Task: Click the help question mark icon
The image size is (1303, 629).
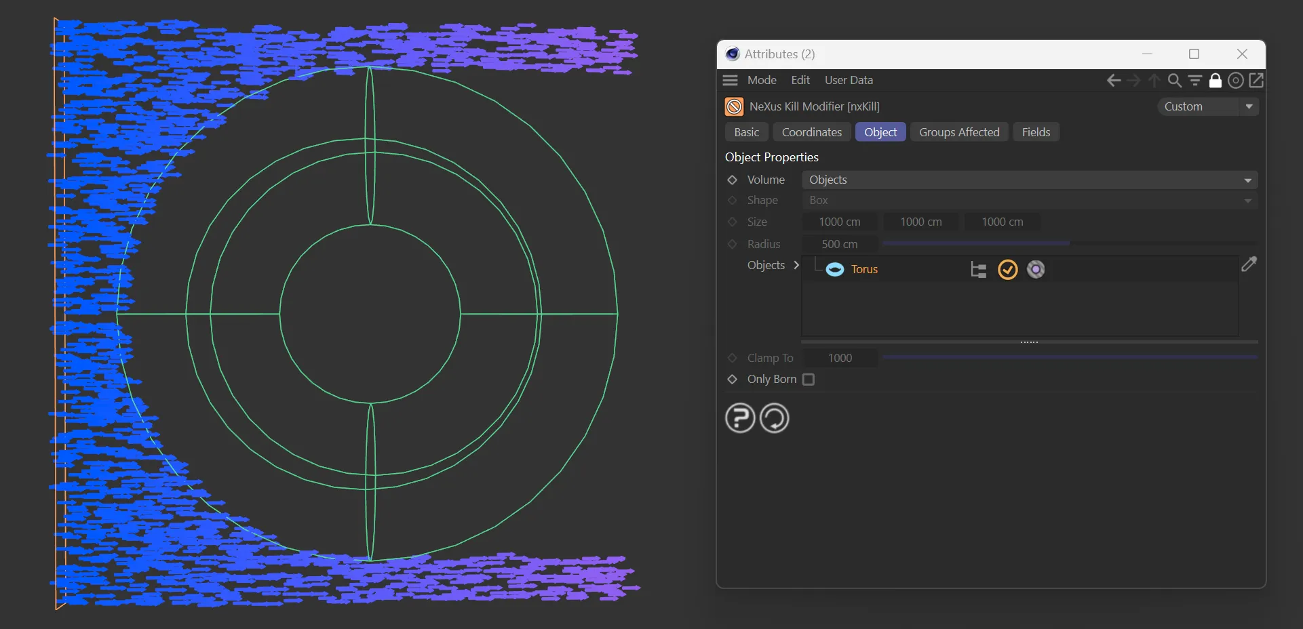Action: point(739,418)
